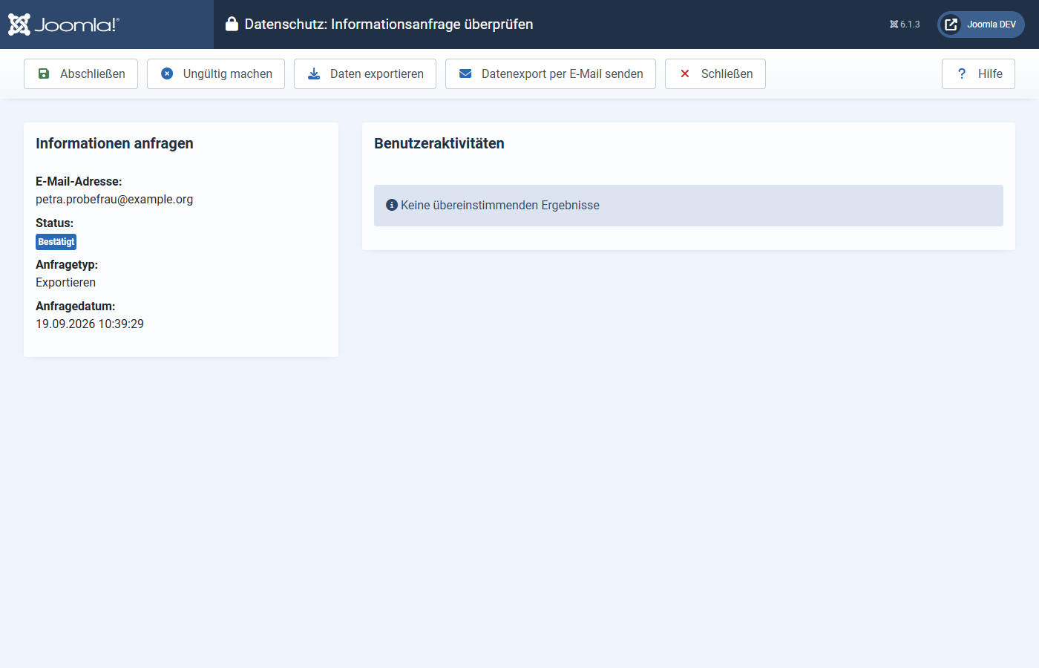The height and width of the screenshot is (668, 1039).
Task: Click the lock icon beside Datenschutz title
Action: (x=232, y=24)
